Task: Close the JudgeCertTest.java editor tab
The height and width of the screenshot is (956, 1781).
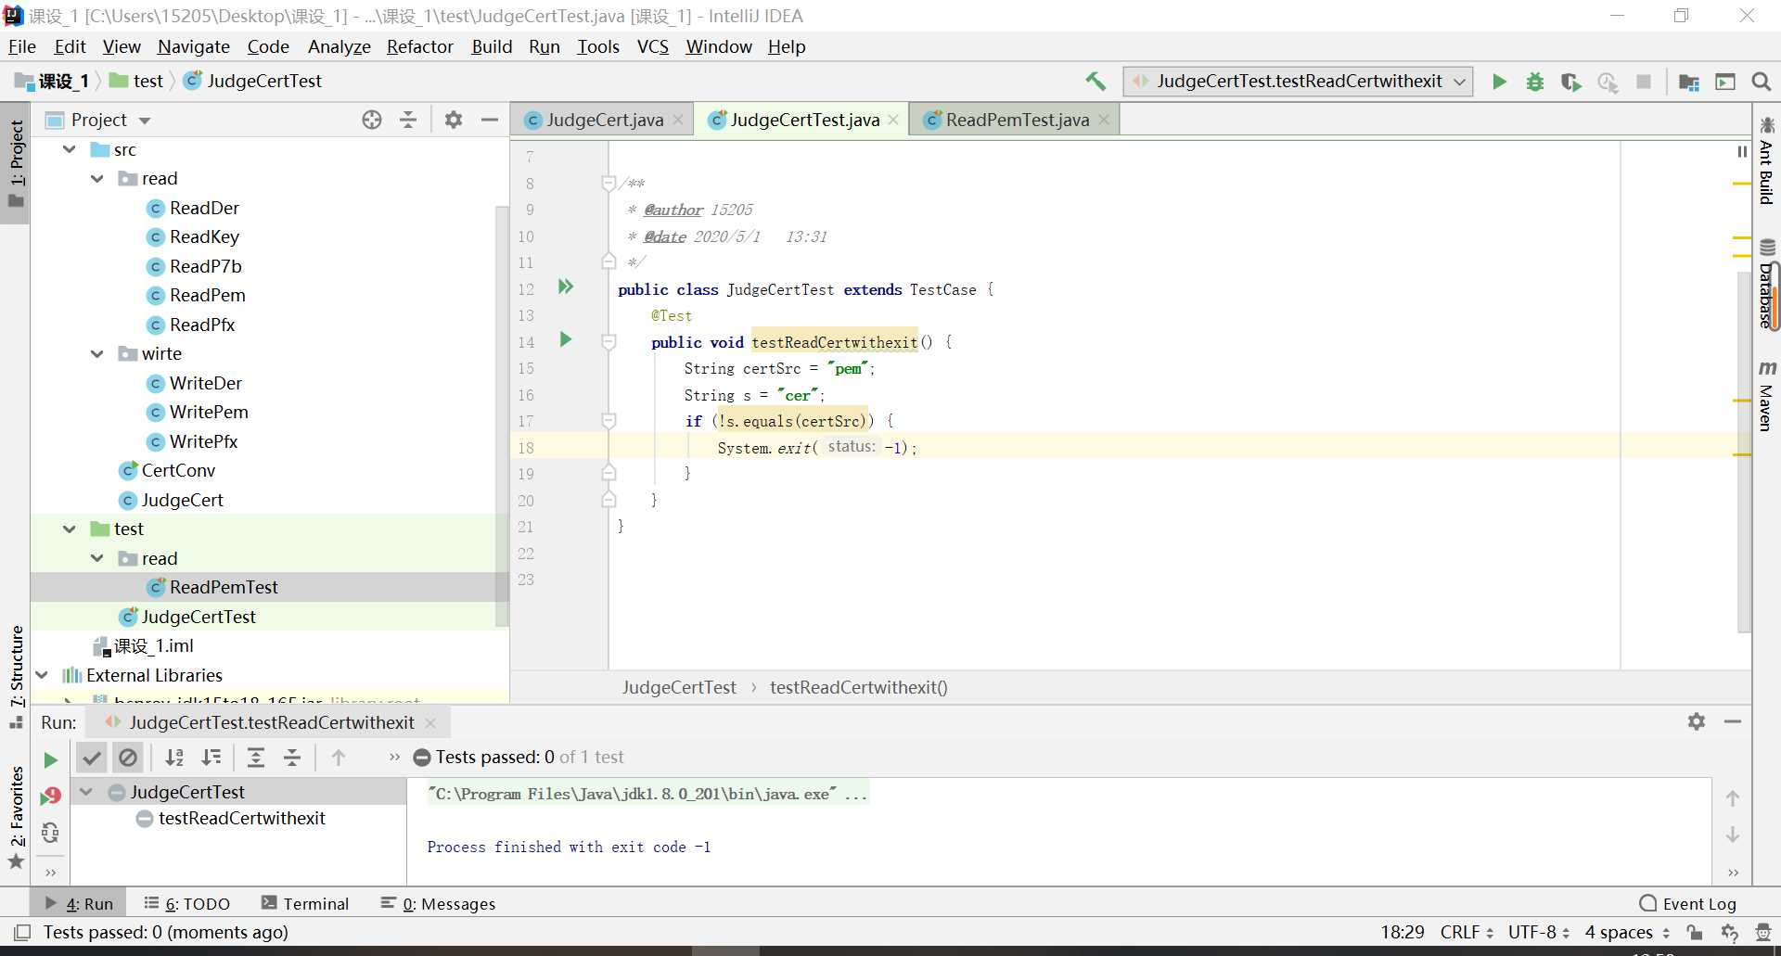Action: click(893, 120)
